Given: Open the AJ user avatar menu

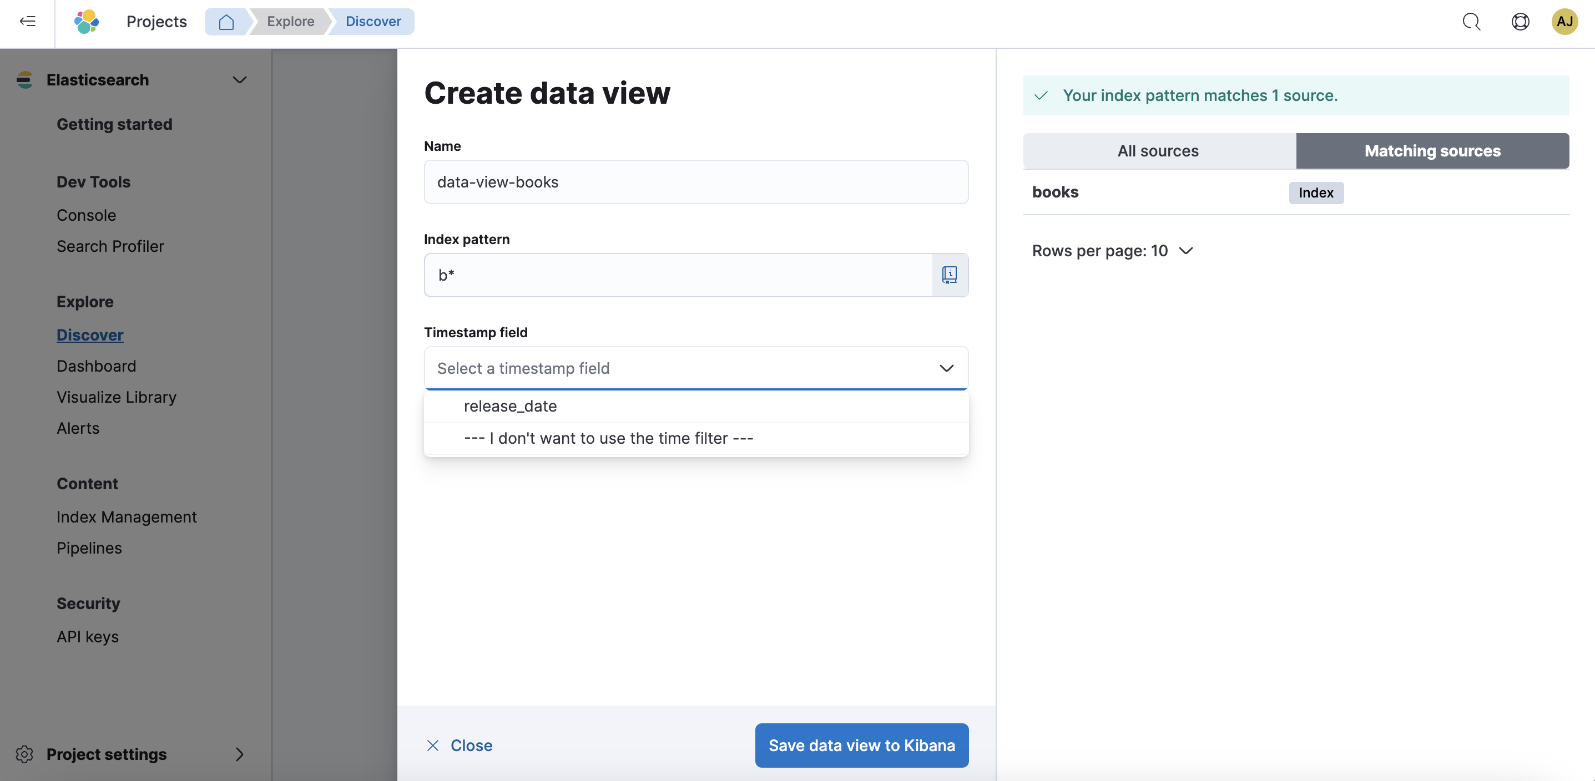Looking at the screenshot, I should tap(1564, 22).
